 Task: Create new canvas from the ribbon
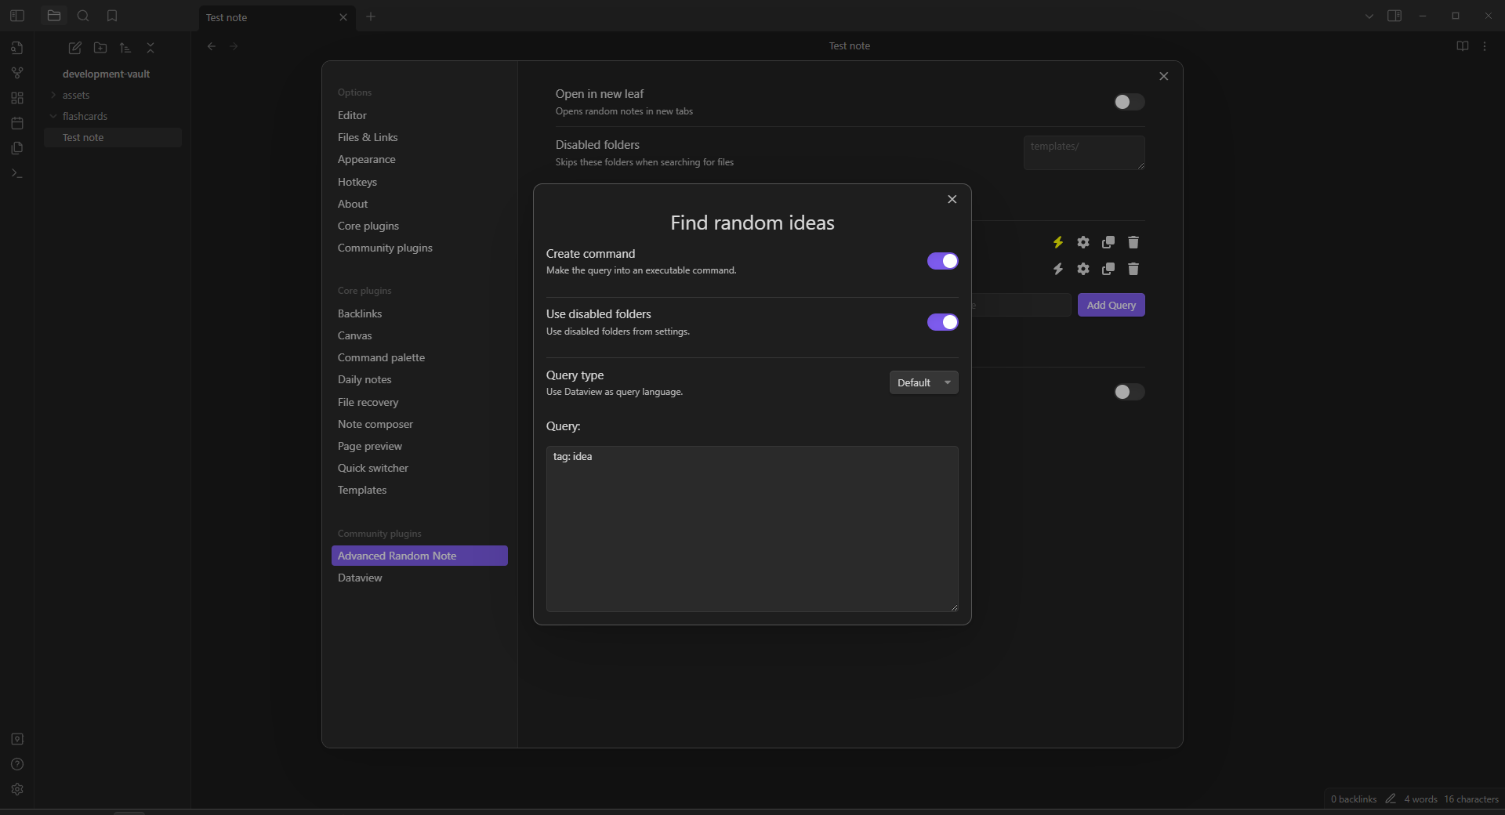click(x=17, y=98)
